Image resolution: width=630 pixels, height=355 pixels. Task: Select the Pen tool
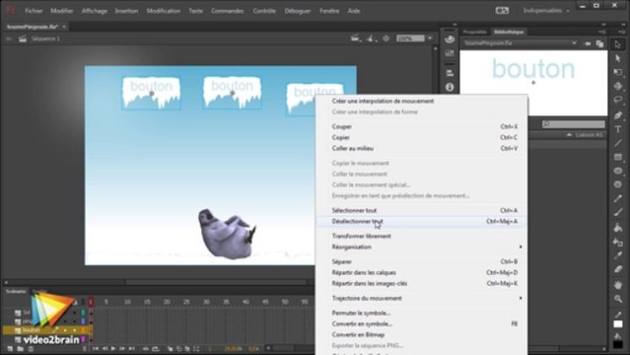coord(618,115)
